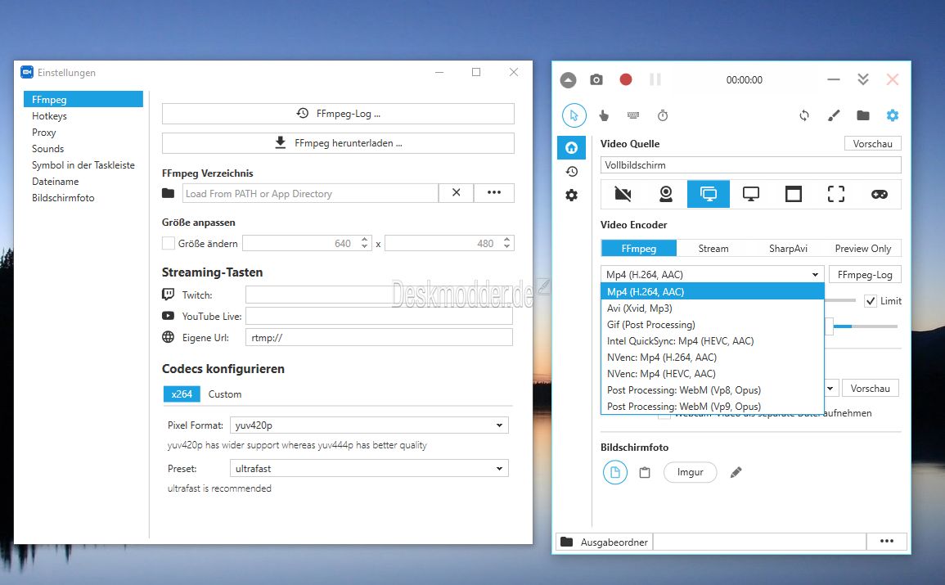945x585 pixels.
Task: Click the refresh icon in Captura
Action: (x=804, y=115)
